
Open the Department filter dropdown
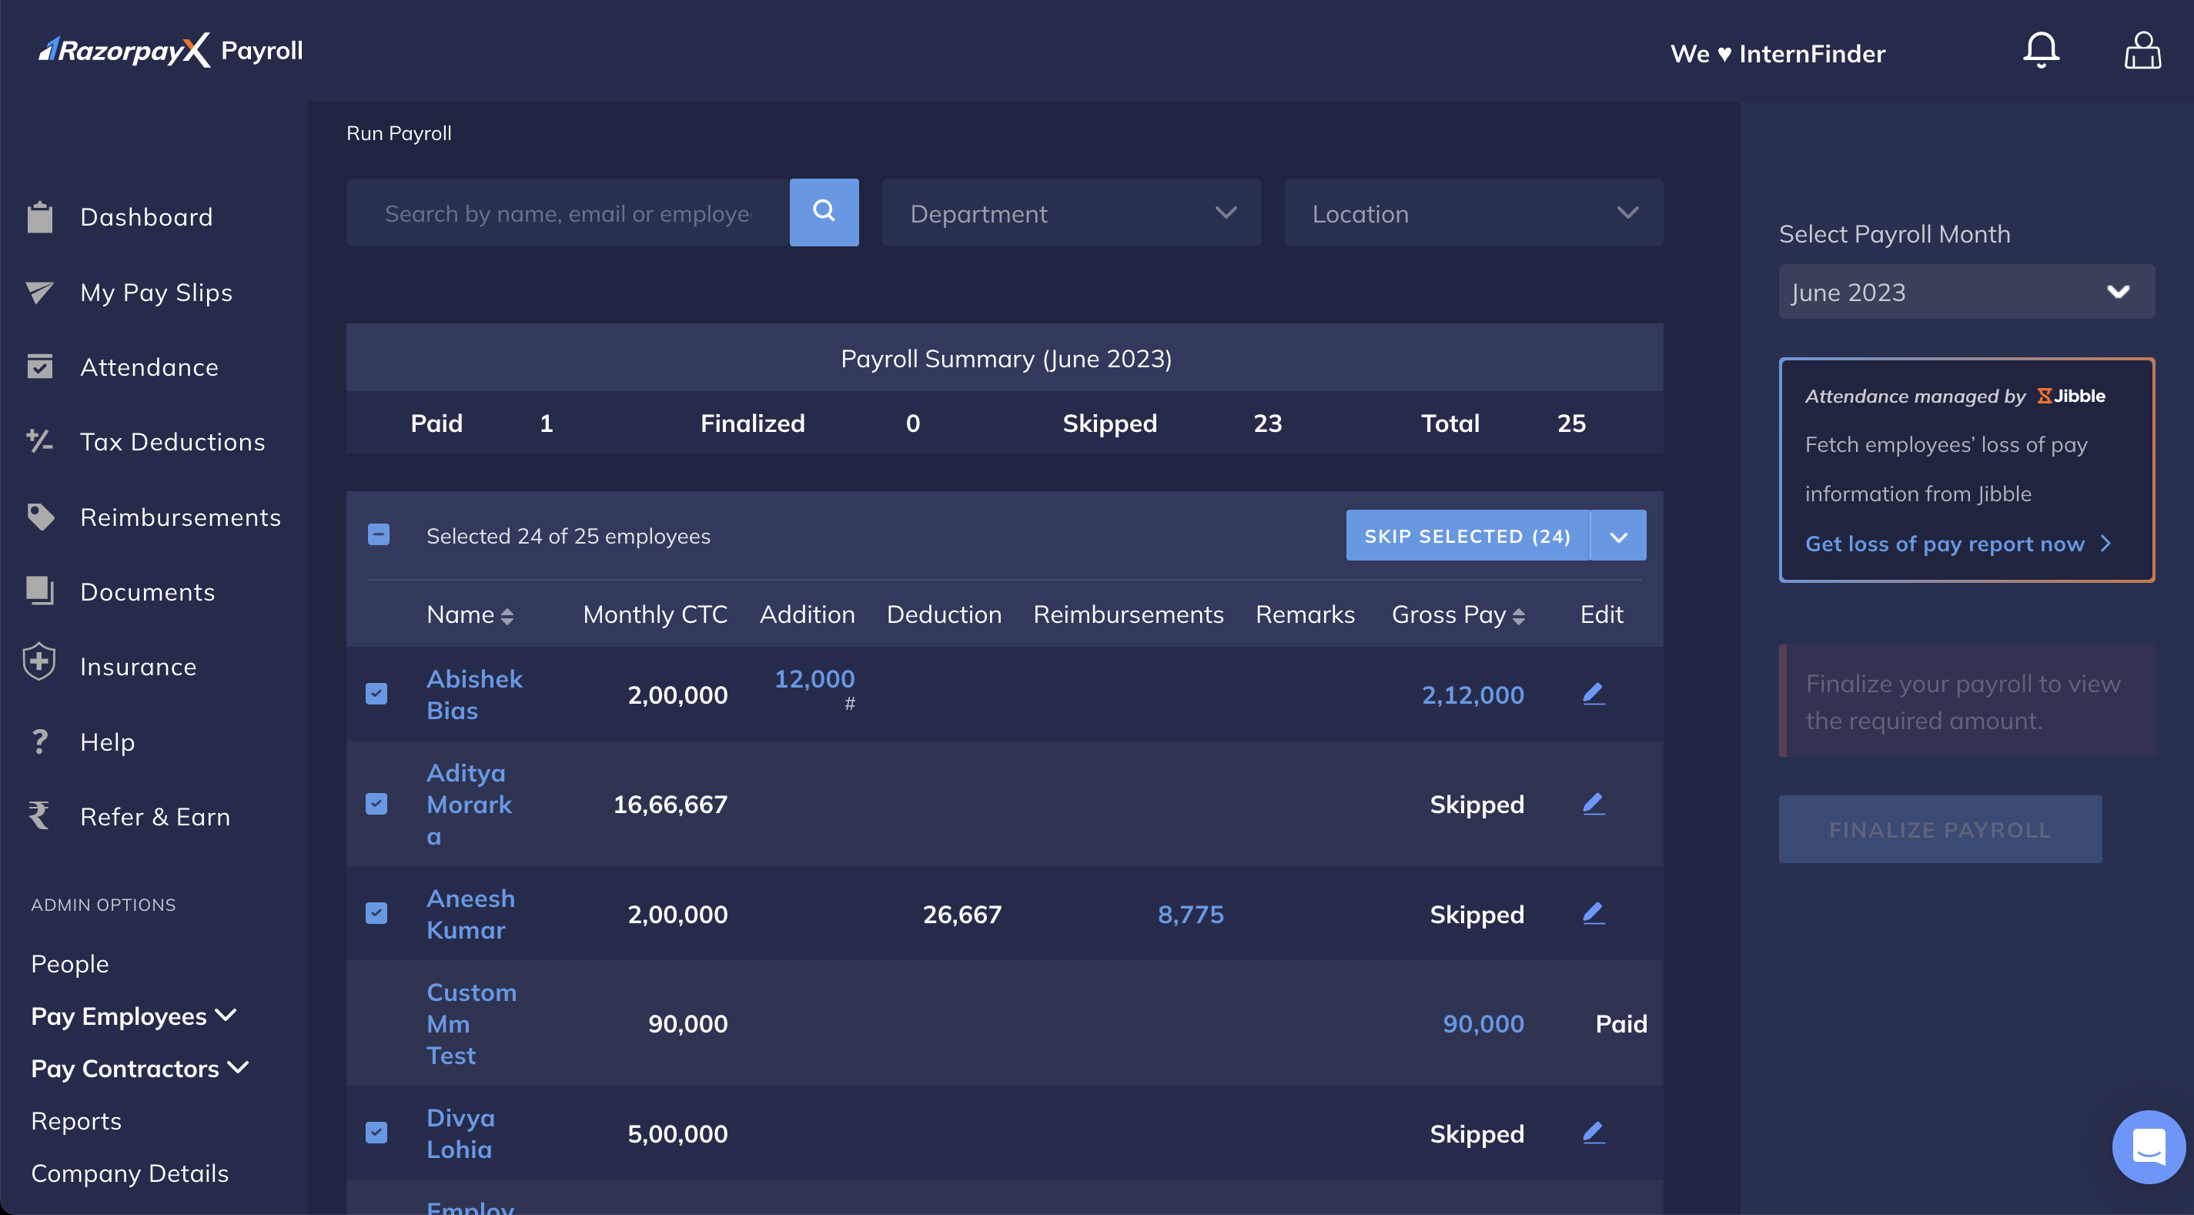(1072, 213)
